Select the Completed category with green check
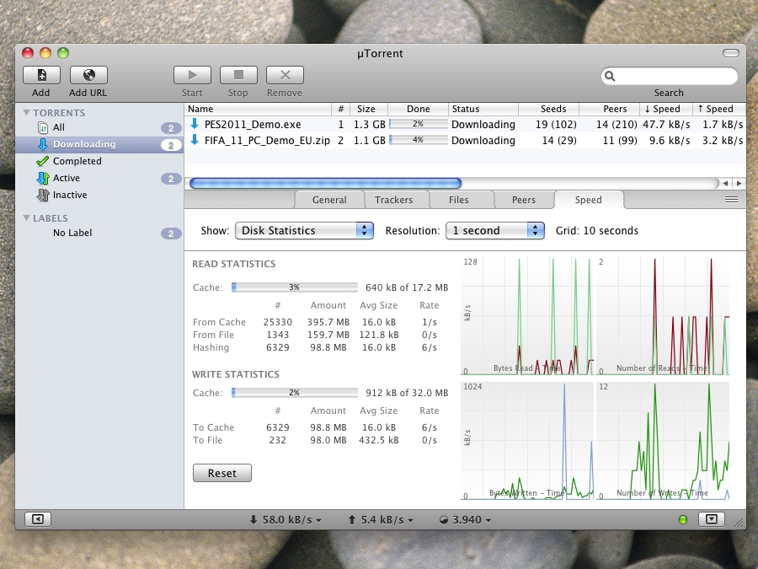Screen dimensions: 758x569 pyautogui.click(x=99, y=161)
